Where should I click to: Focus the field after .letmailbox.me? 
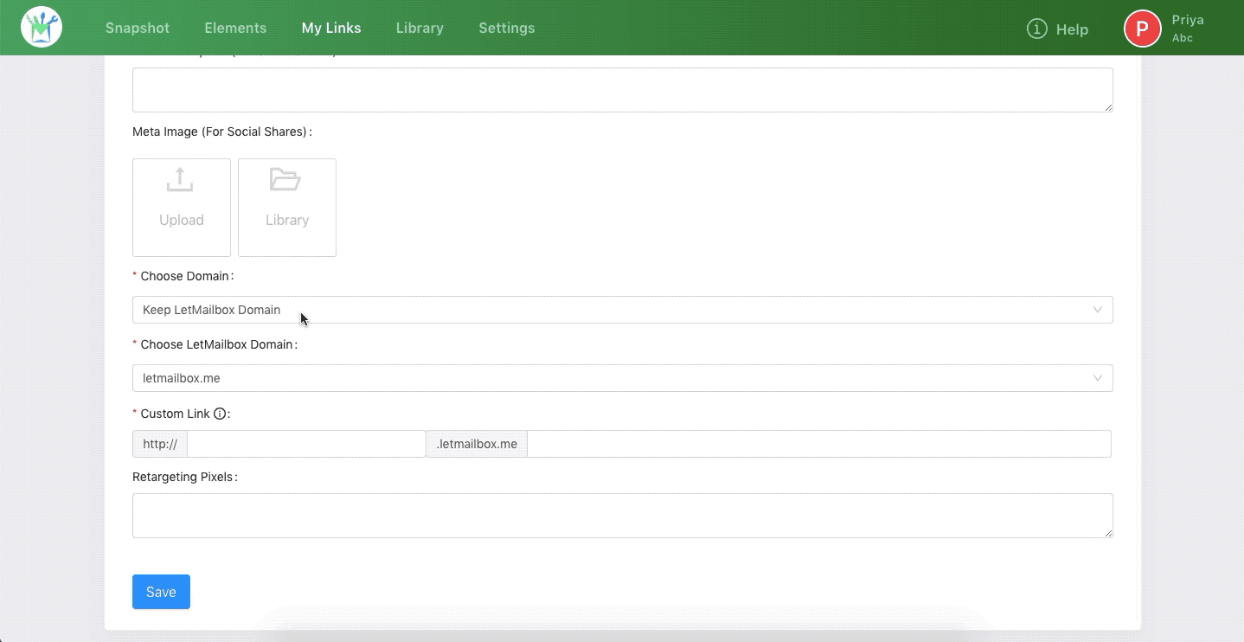[819, 444]
